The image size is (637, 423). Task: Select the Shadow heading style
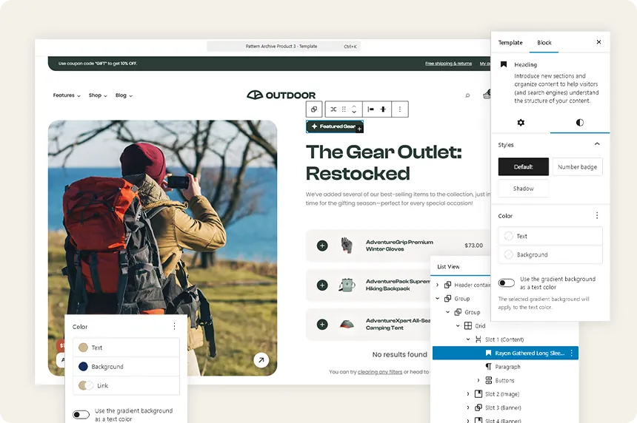click(x=523, y=189)
